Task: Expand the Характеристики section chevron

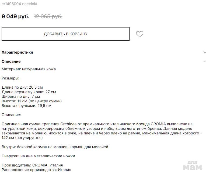Action: click(204, 52)
